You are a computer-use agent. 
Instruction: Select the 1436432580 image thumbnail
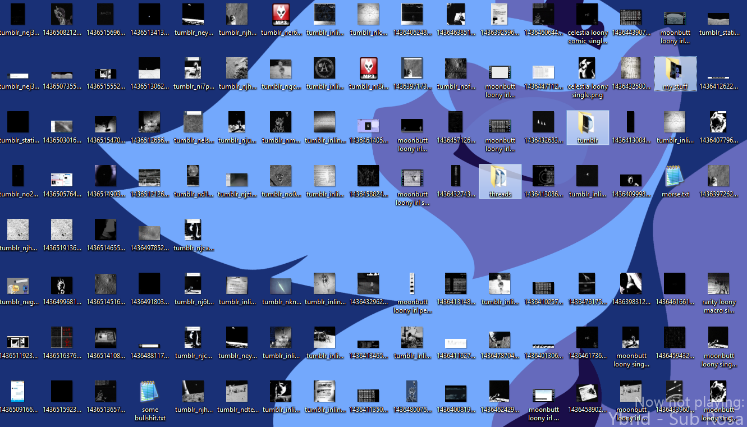[631, 68]
